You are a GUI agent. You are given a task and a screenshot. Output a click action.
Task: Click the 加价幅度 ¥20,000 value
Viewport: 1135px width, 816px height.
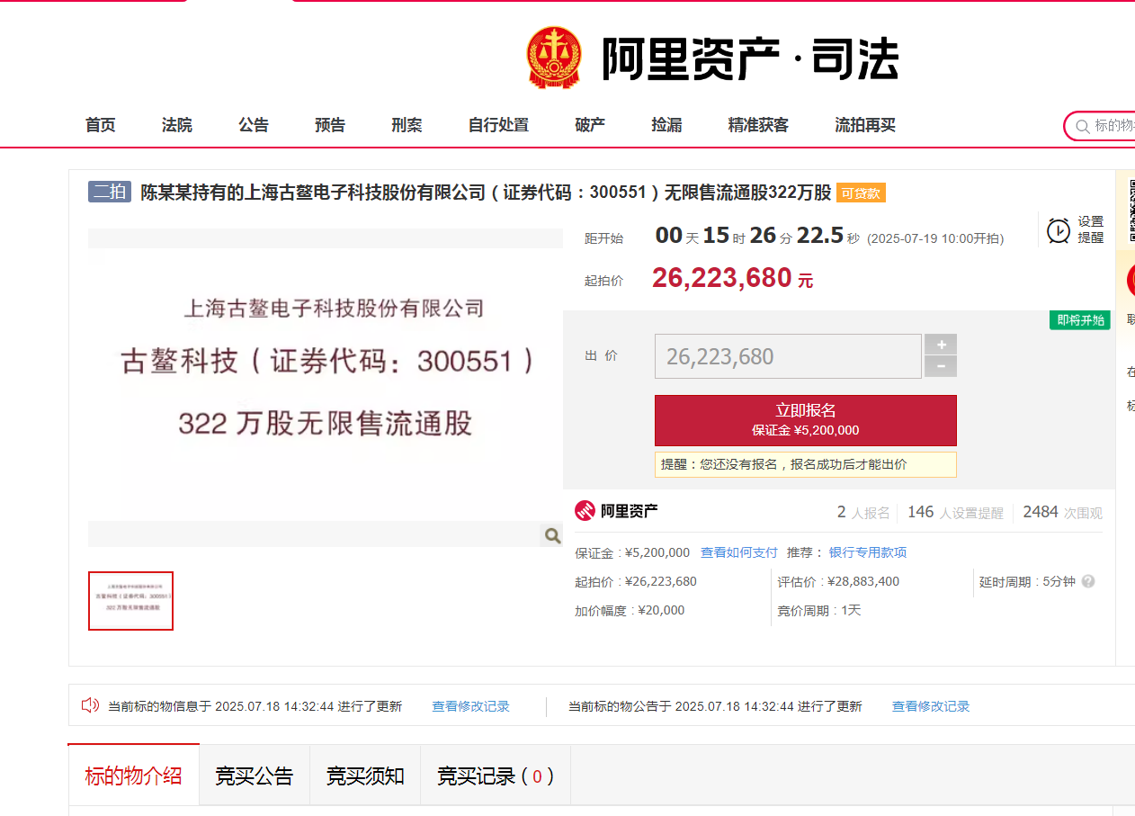[630, 610]
